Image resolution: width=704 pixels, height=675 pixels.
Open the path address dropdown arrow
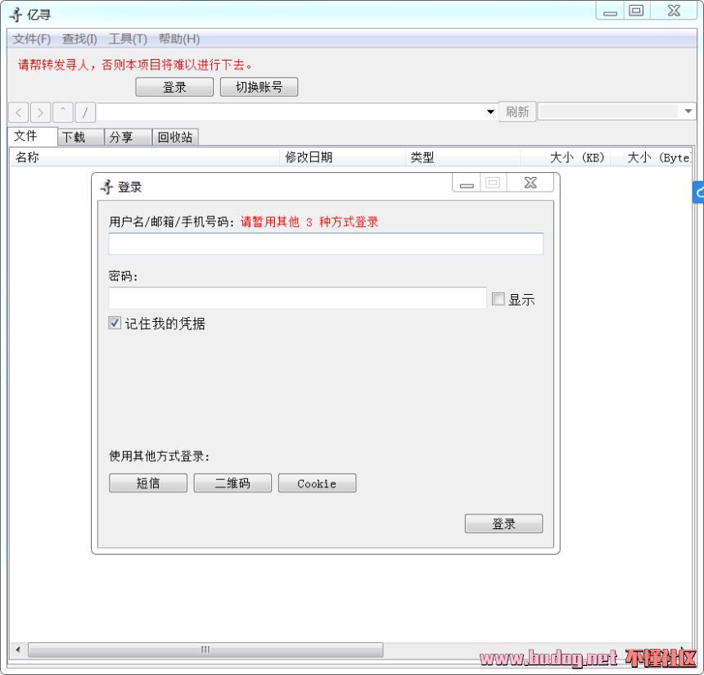coord(490,112)
